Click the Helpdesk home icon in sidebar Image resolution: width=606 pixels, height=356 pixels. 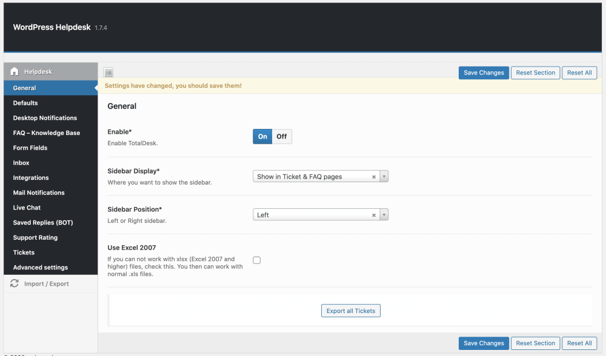coord(13,71)
